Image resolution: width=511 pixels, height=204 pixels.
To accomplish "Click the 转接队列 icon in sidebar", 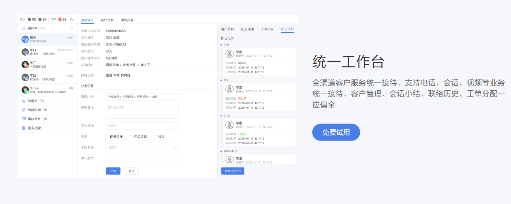I will (x=24, y=110).
